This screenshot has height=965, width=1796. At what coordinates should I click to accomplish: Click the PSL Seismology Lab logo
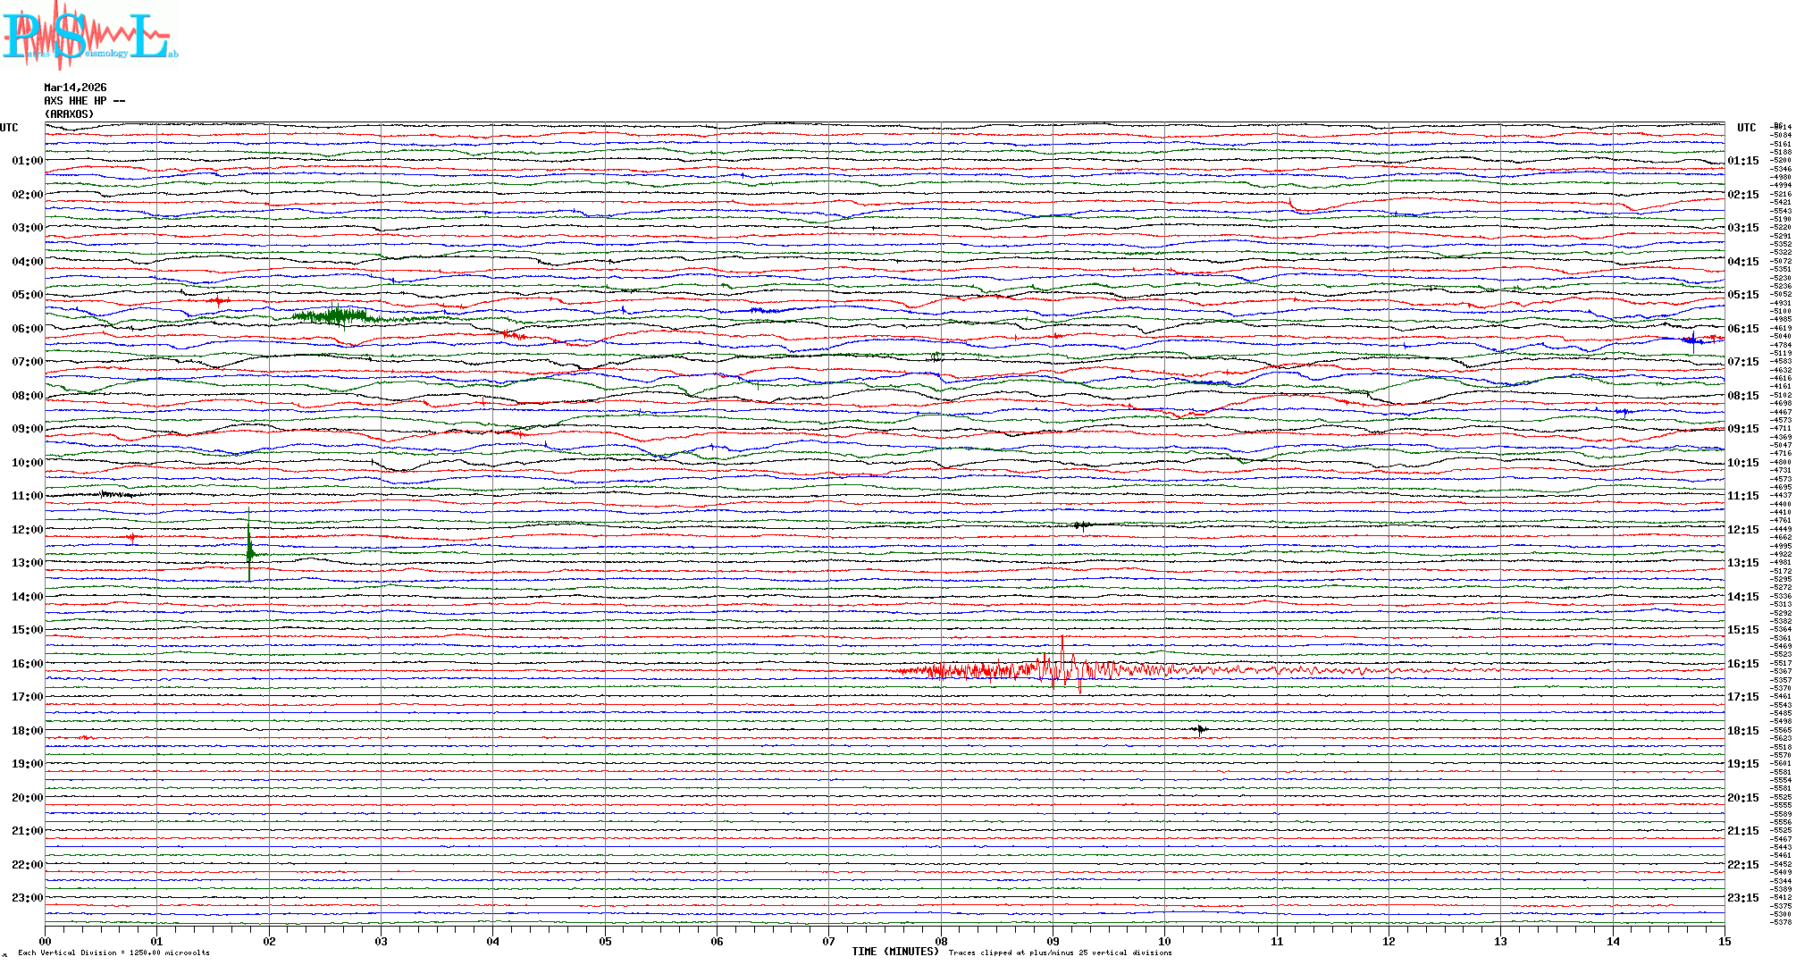(89, 36)
